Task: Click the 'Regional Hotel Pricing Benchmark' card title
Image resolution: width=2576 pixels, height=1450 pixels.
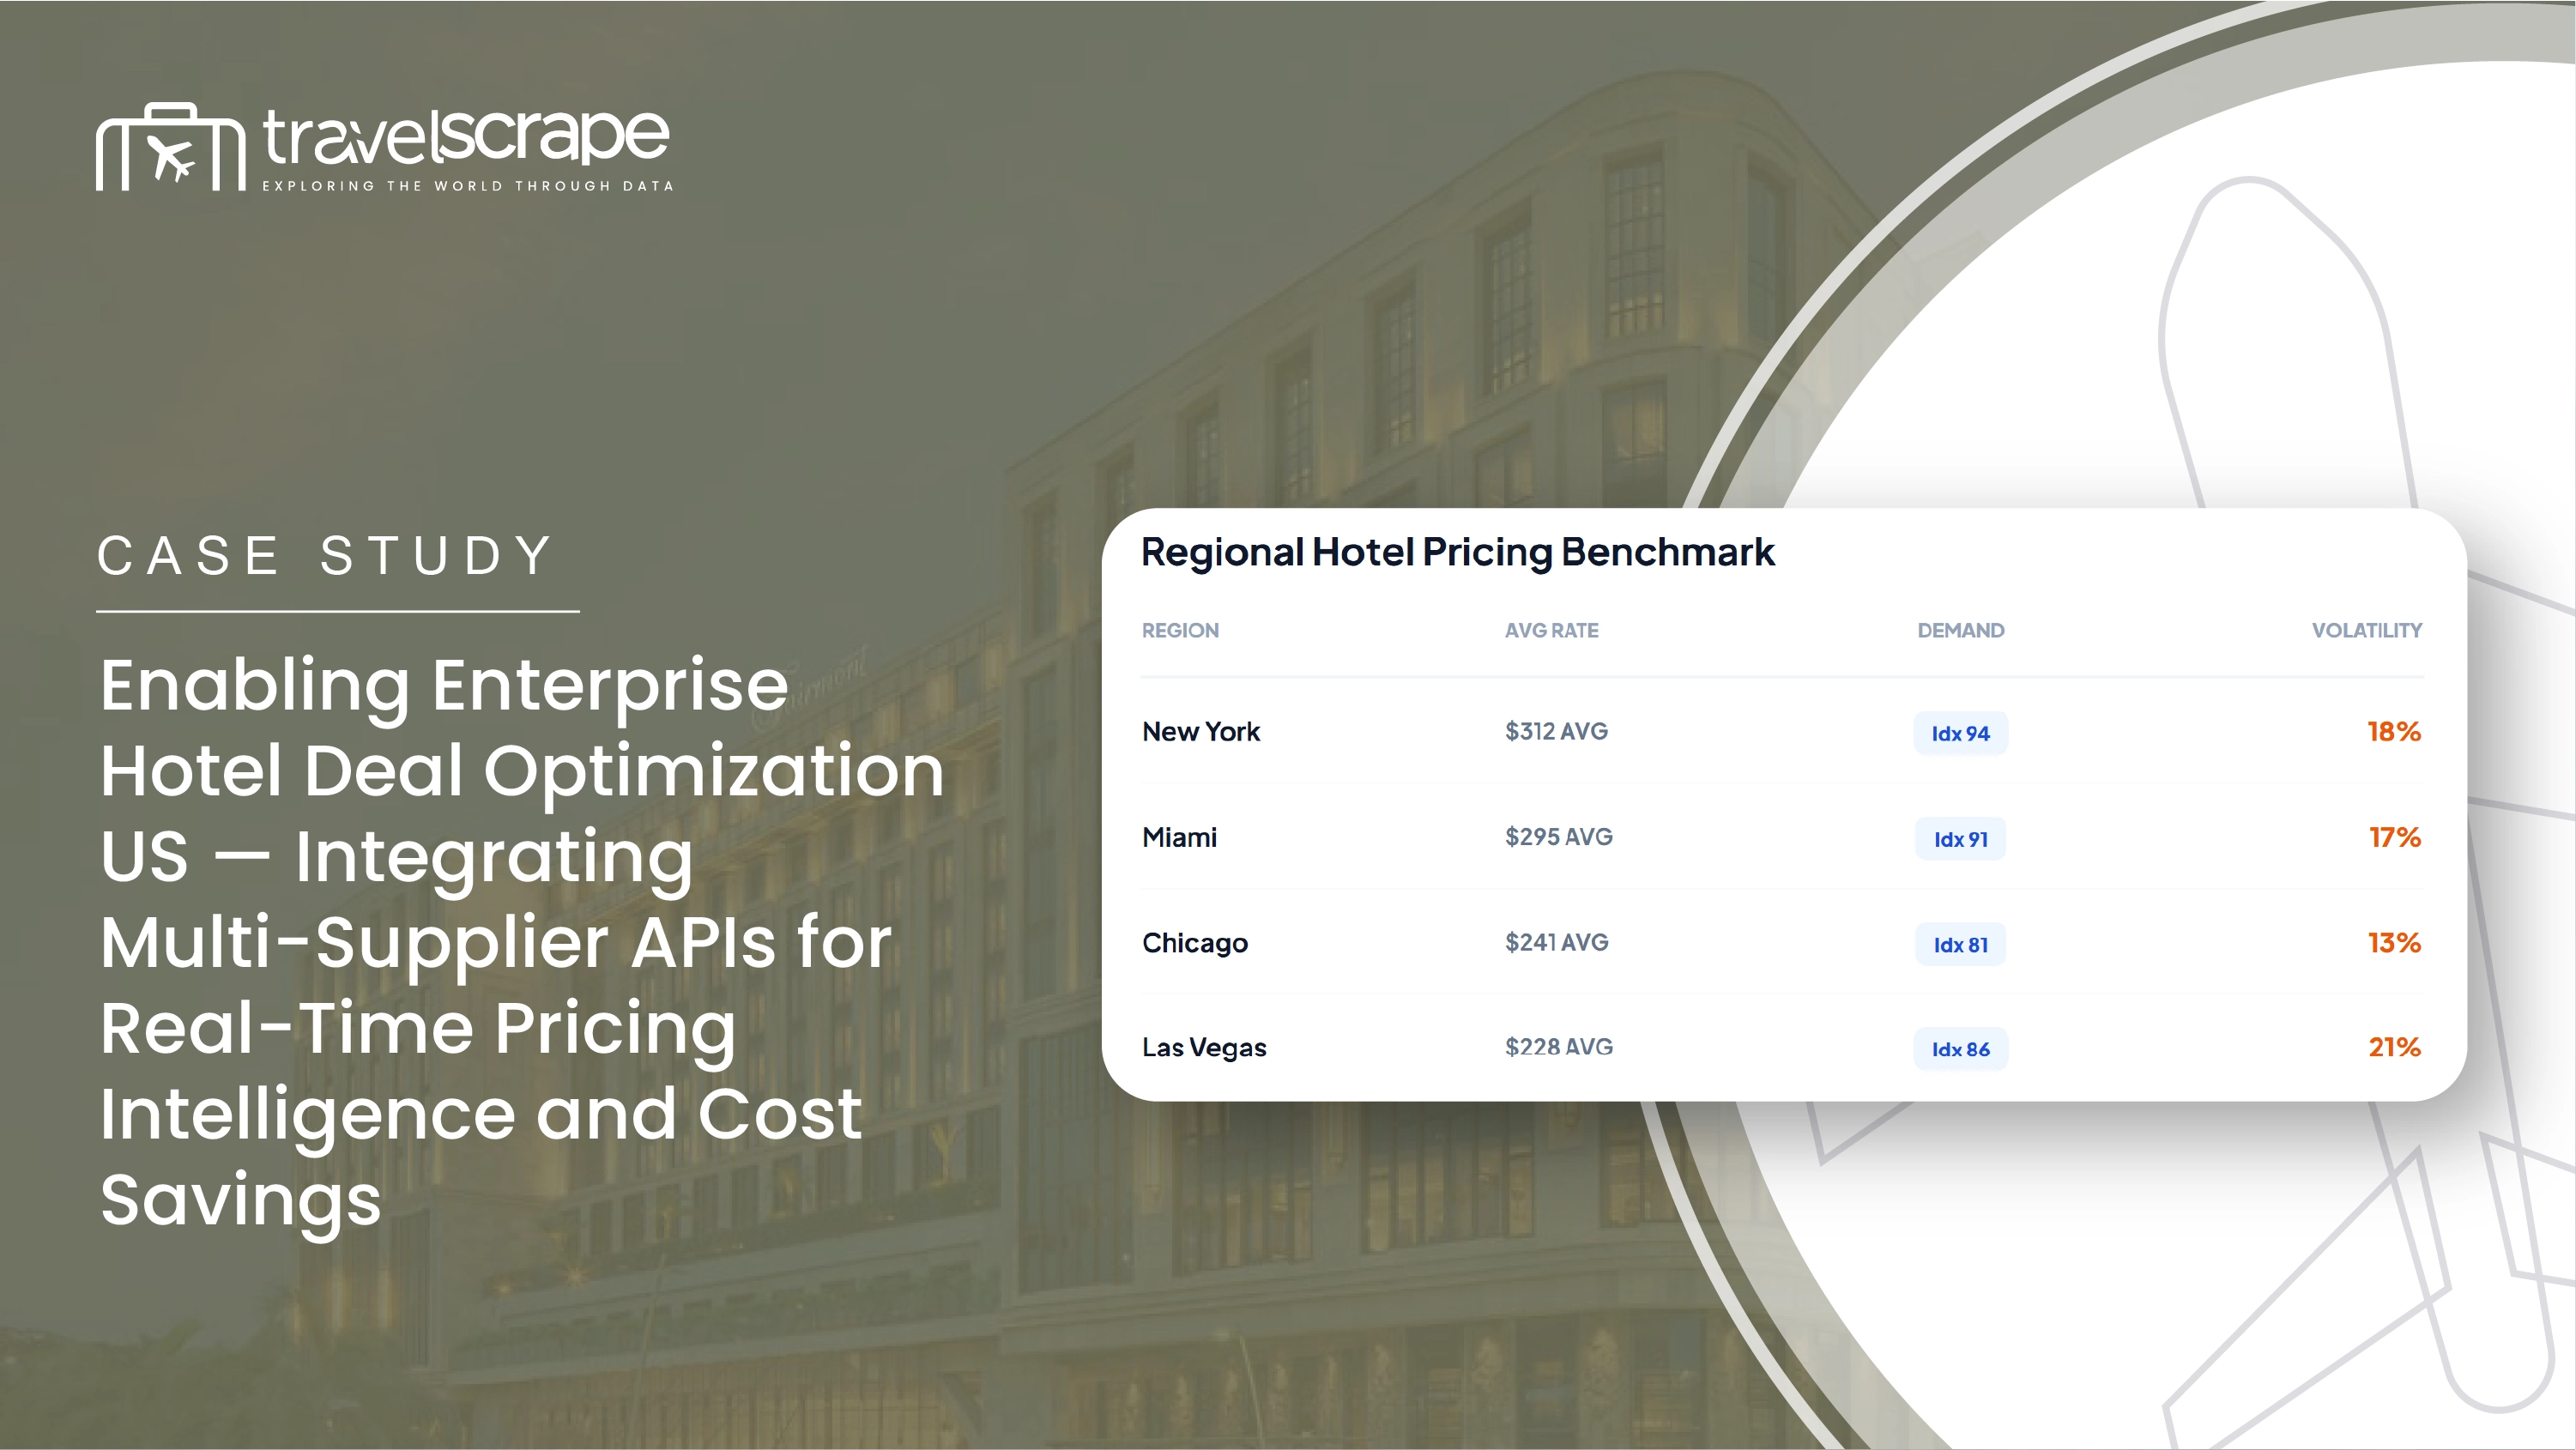Action: 1458,552
